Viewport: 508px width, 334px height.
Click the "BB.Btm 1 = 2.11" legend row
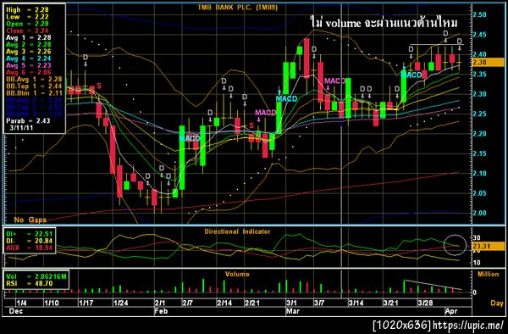pos(34,93)
